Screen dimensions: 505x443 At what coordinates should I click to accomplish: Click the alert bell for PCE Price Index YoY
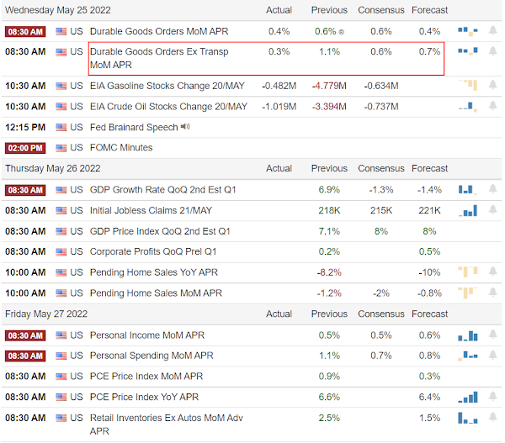[492, 397]
